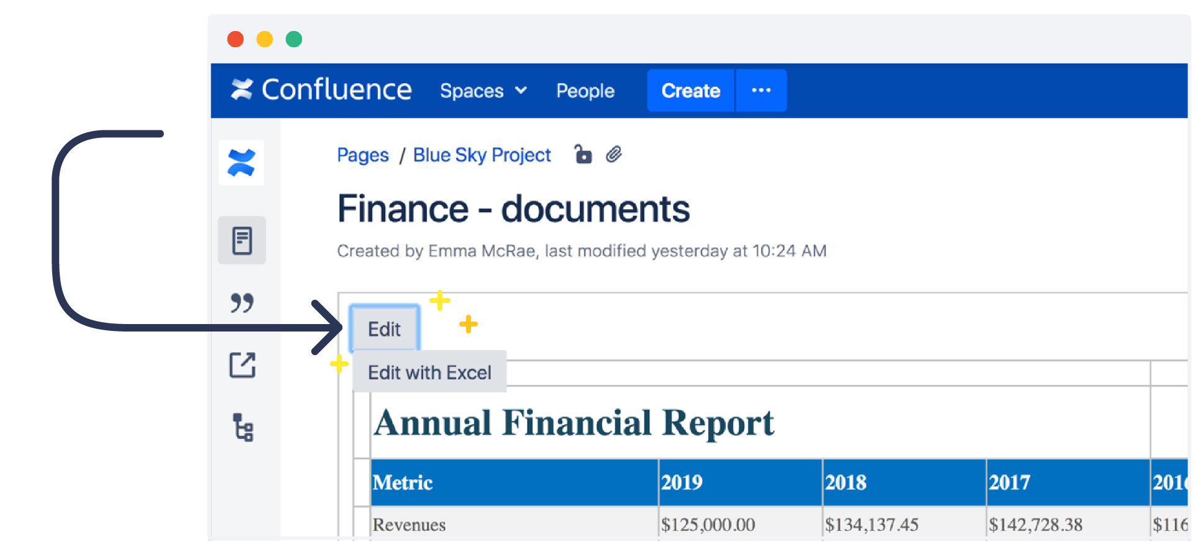This screenshot has height=555, width=1203.
Task: Click the $134,137.45 cell
Action: (872, 525)
